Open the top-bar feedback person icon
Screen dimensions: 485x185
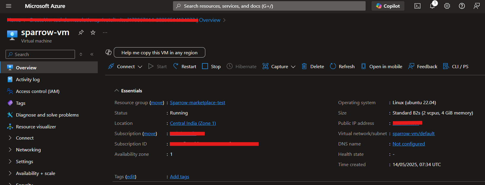click(x=477, y=6)
